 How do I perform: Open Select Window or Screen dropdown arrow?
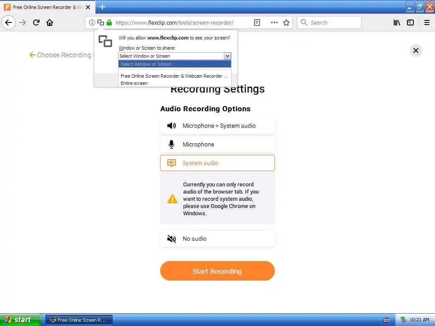pos(227,56)
